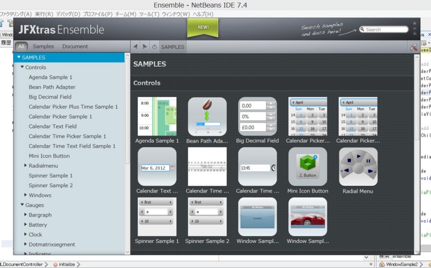Select the All filter toggle
The height and width of the screenshot is (268, 431).
21,46
